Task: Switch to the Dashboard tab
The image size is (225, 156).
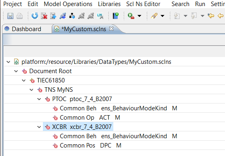Action: coord(26,29)
